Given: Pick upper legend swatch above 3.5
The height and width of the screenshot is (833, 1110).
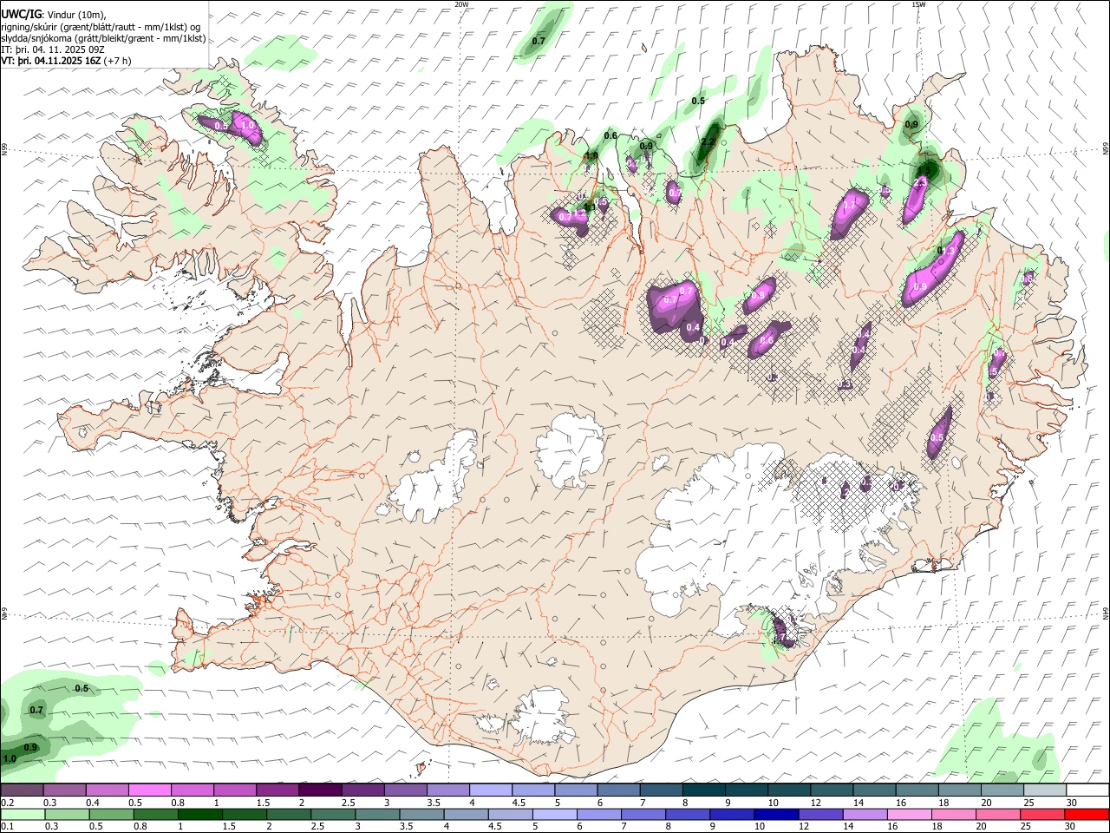Looking at the screenshot, I should pos(447,790).
